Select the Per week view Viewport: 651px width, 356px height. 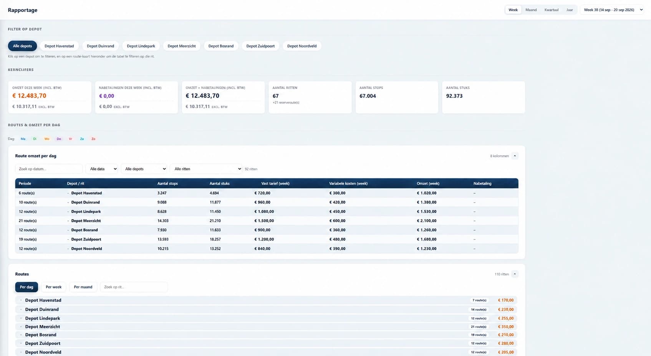coord(54,287)
